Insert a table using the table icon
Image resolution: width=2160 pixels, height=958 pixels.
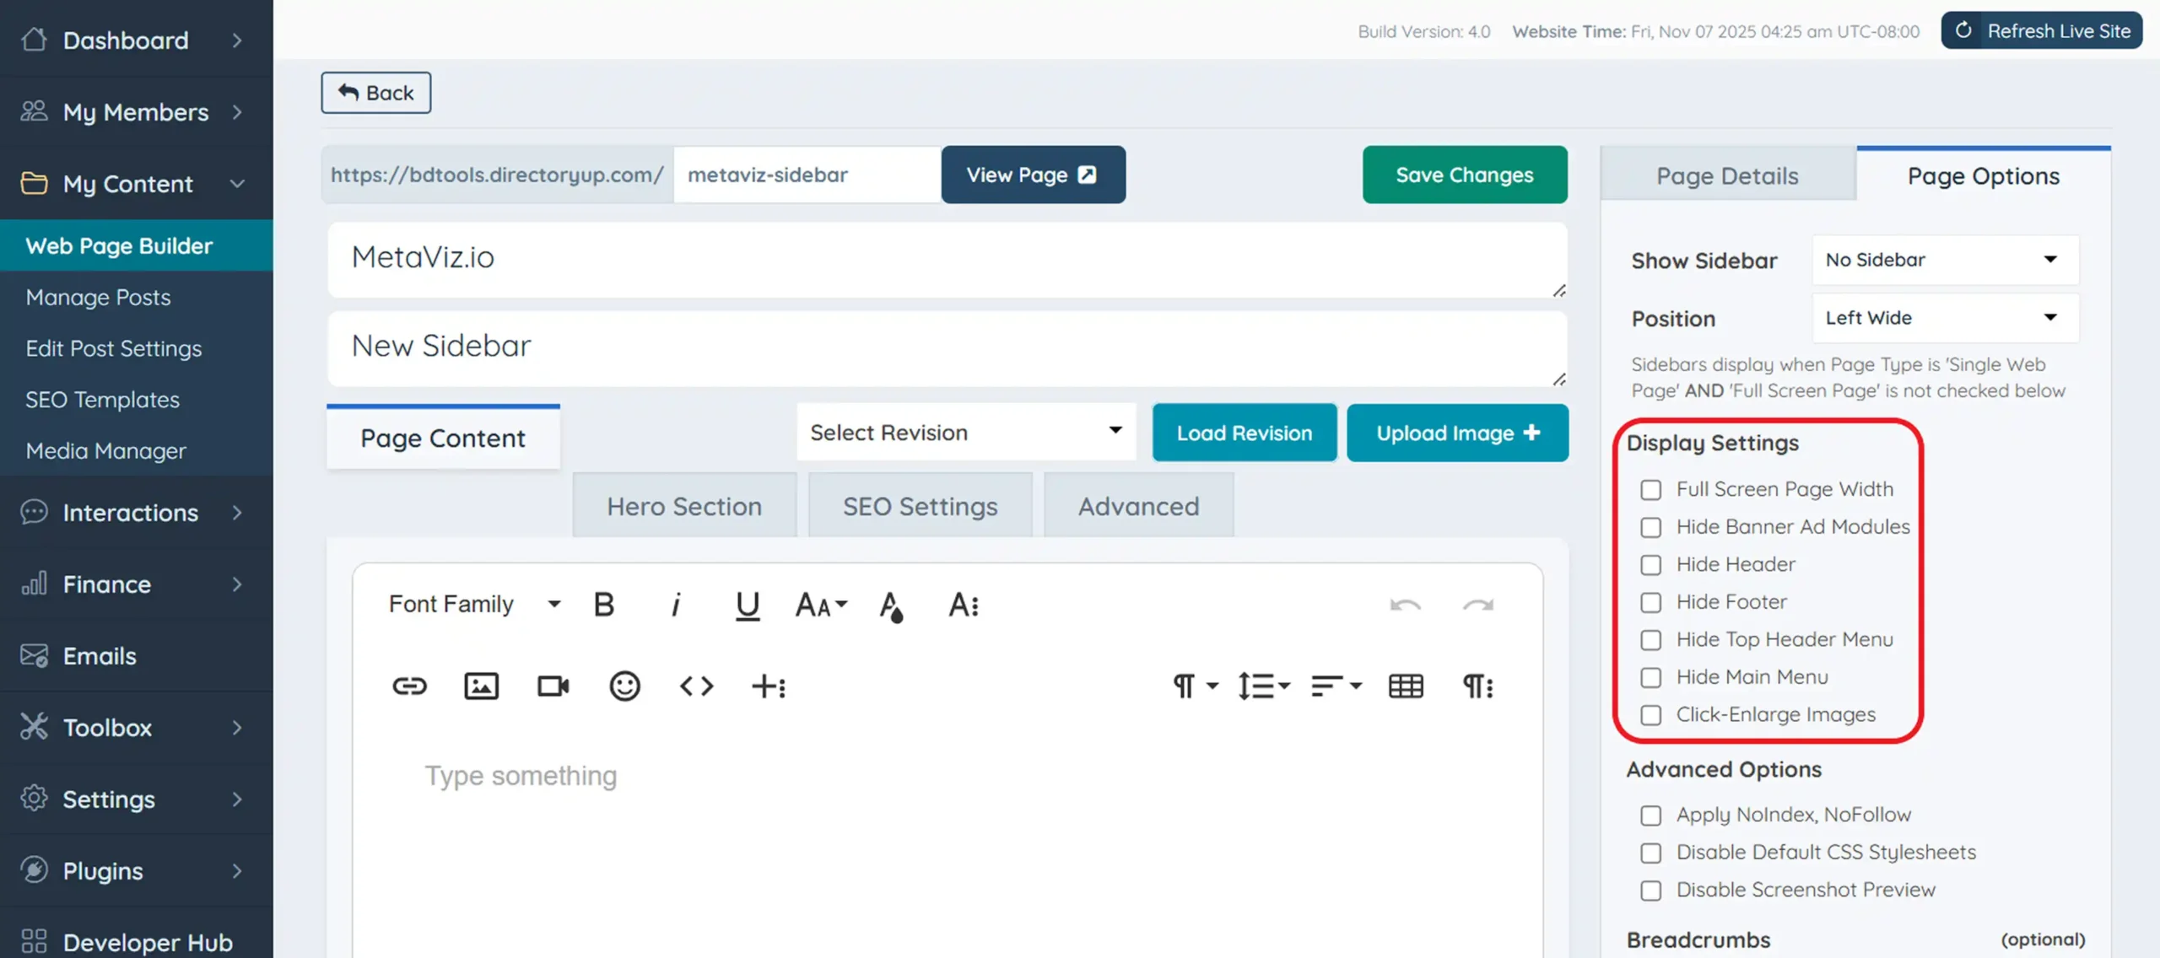click(x=1405, y=686)
